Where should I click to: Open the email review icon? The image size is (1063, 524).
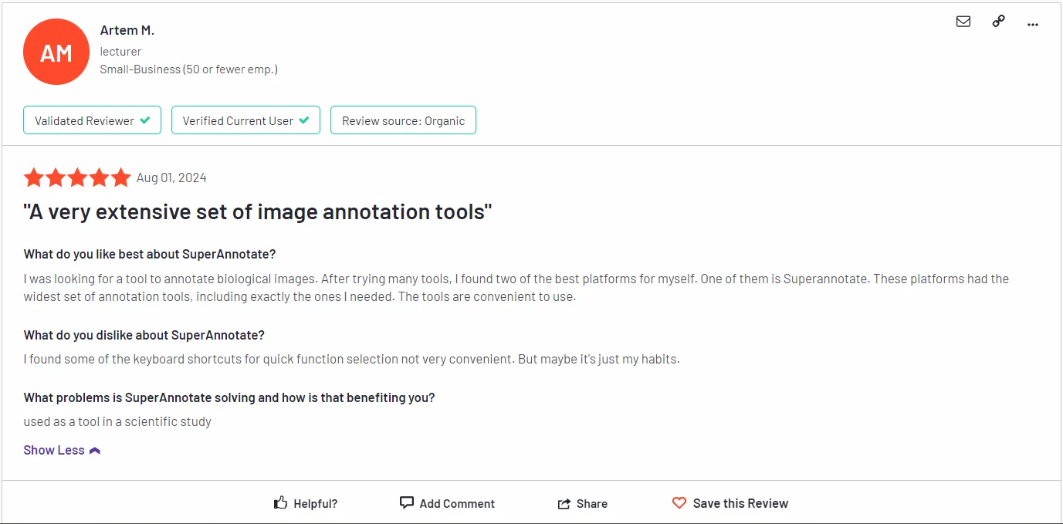(963, 22)
